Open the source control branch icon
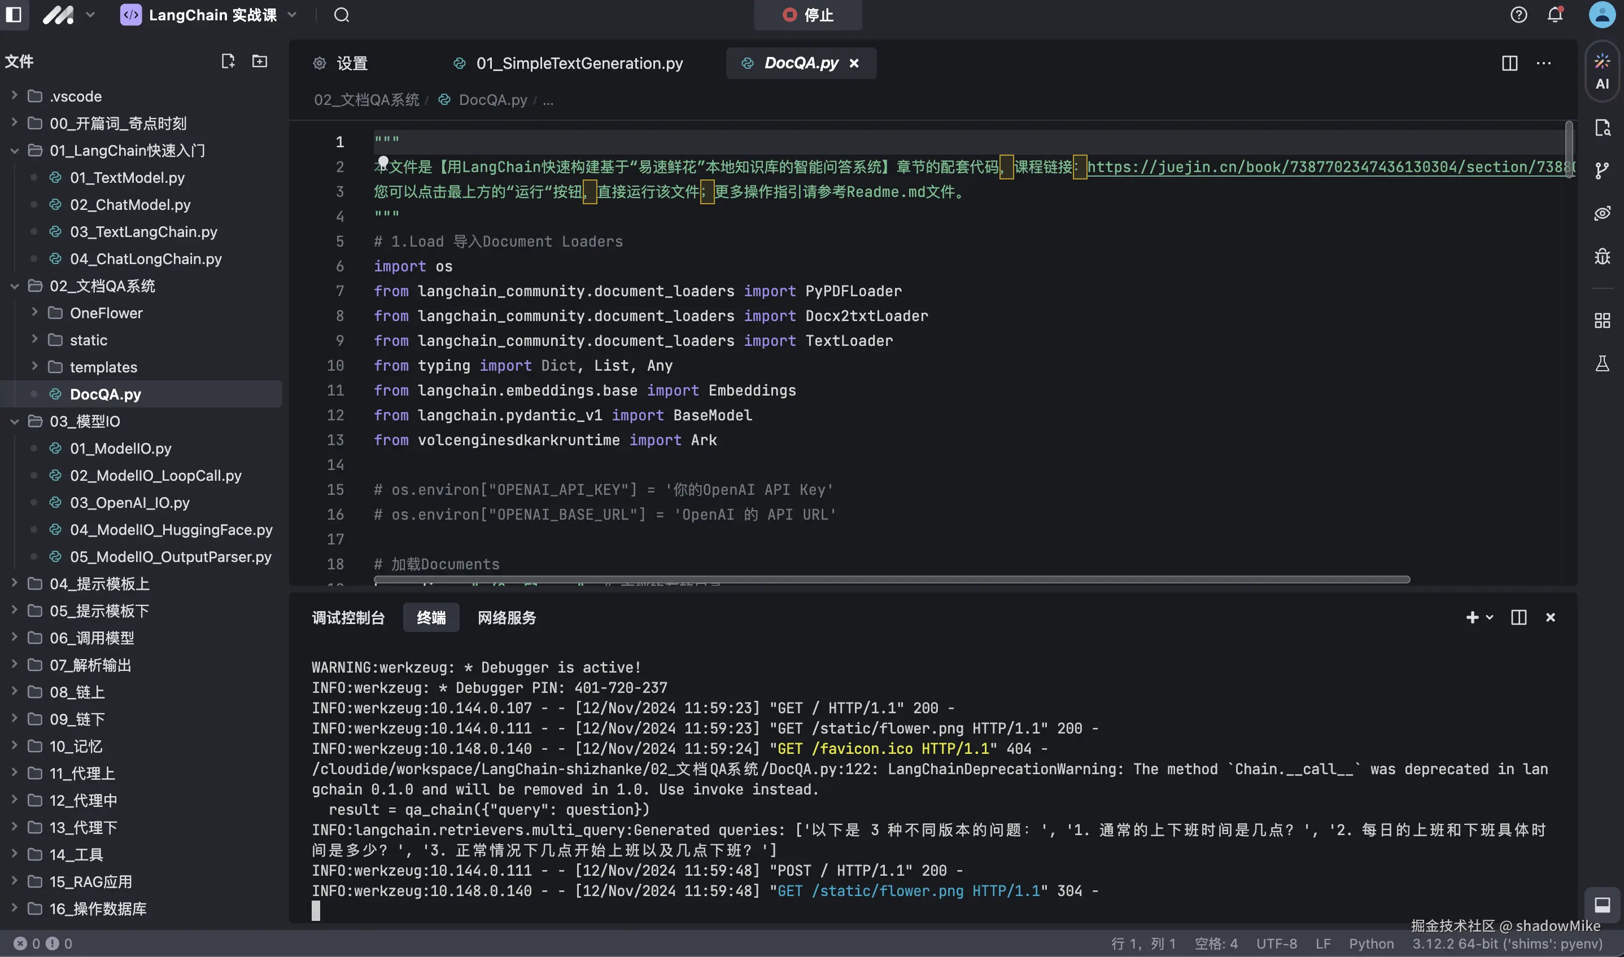 coord(1602,170)
